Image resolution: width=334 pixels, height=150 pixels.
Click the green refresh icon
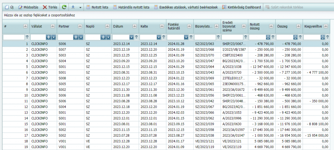tap(64, 7)
